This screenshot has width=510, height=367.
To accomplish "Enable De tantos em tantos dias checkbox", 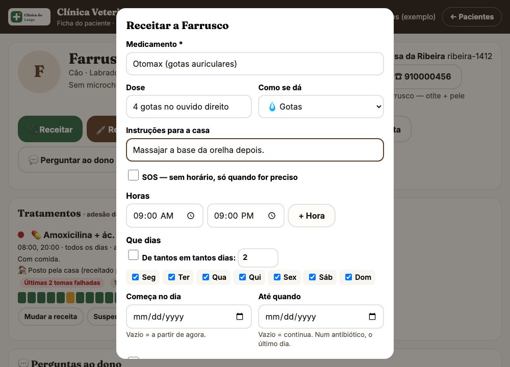I will click(x=133, y=255).
